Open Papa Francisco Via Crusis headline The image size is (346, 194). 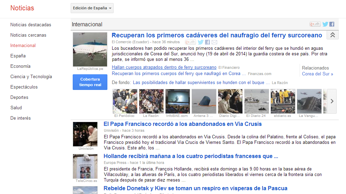(x=183, y=124)
